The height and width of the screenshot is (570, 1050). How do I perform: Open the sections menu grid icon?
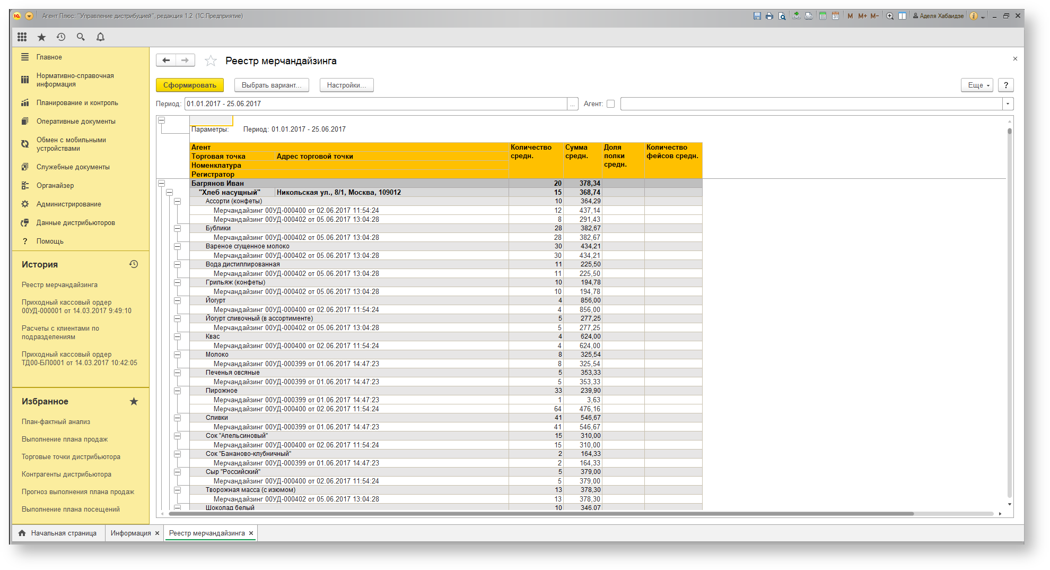click(x=22, y=37)
